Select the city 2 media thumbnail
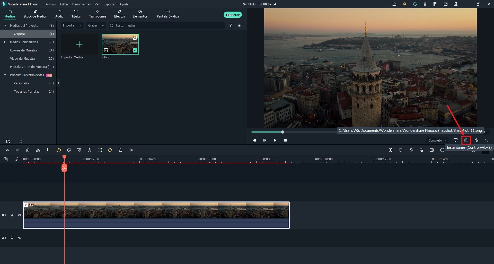This screenshot has width=494, height=264. point(120,44)
